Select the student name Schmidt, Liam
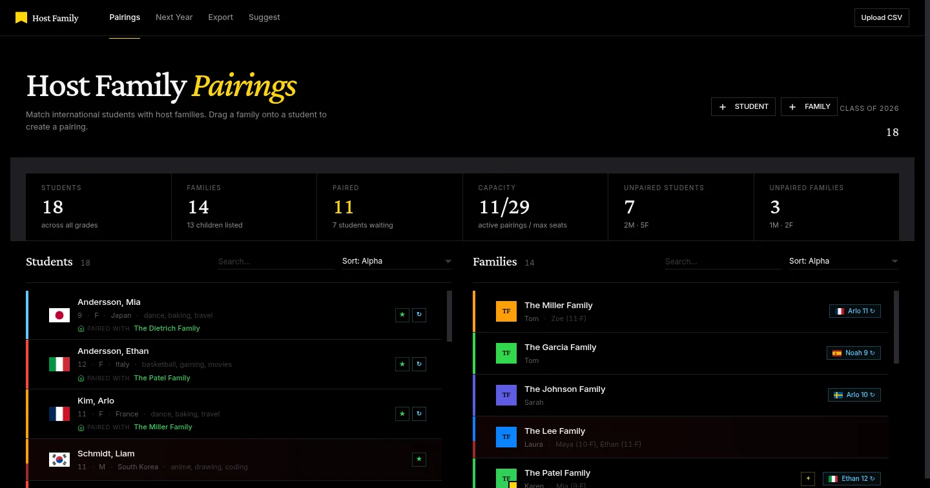930x488 pixels. click(x=106, y=454)
